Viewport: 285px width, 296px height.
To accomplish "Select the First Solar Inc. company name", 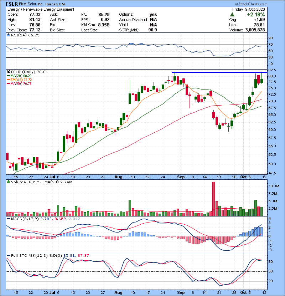I will (x=31, y=4).
